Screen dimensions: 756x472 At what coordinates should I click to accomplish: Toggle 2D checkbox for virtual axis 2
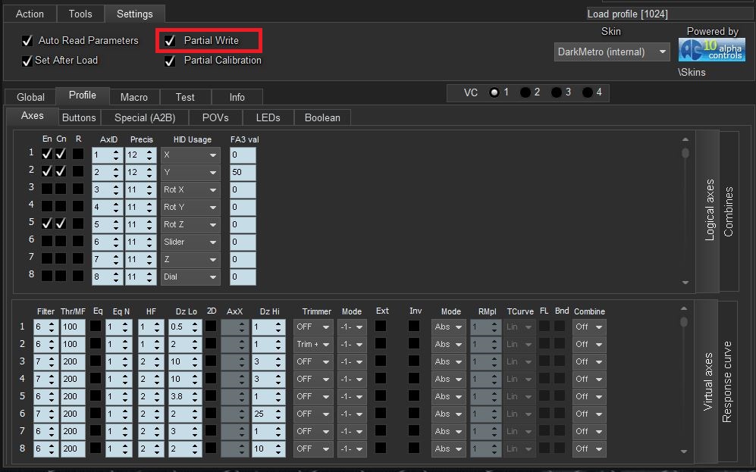(211, 343)
